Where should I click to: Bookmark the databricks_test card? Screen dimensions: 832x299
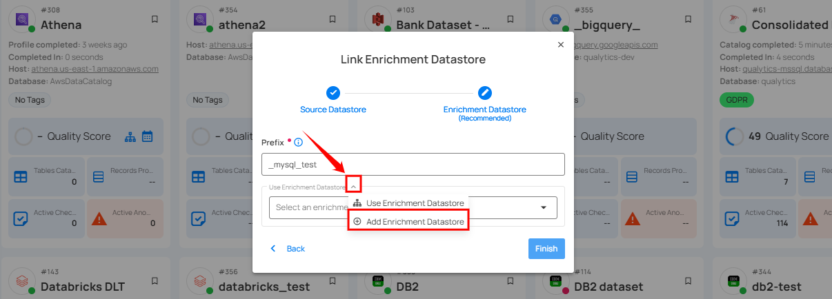point(333,280)
